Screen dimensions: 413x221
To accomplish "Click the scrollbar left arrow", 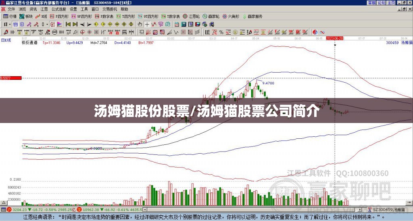I will pos(145,210).
